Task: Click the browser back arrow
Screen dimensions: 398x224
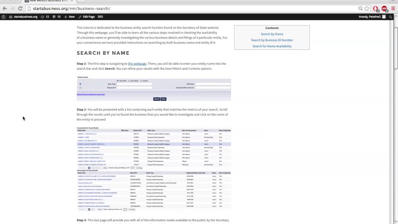Action: pyautogui.click(x=5, y=9)
